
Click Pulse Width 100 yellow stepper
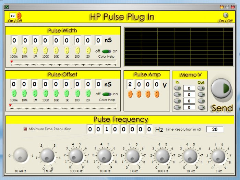pyautogui.click(x=77, y=50)
